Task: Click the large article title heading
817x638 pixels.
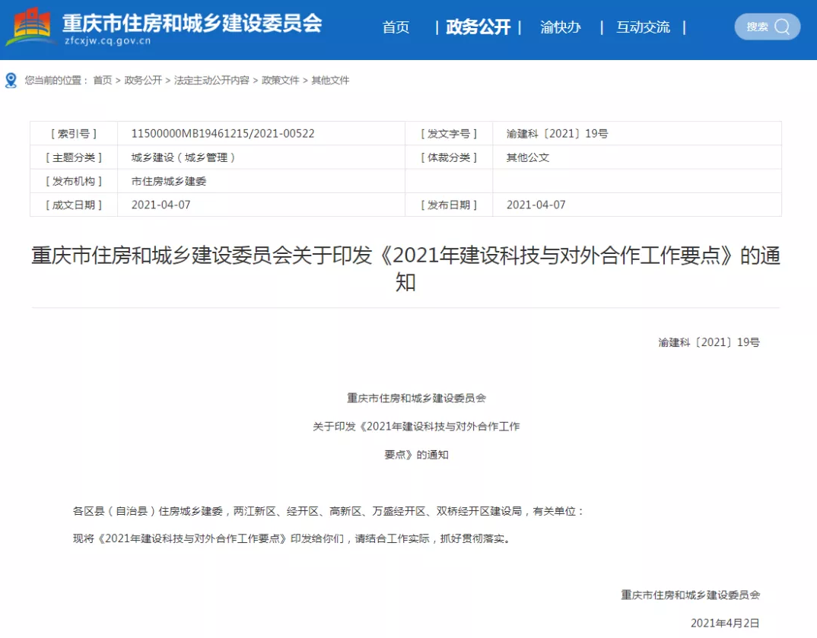Action: tap(406, 268)
